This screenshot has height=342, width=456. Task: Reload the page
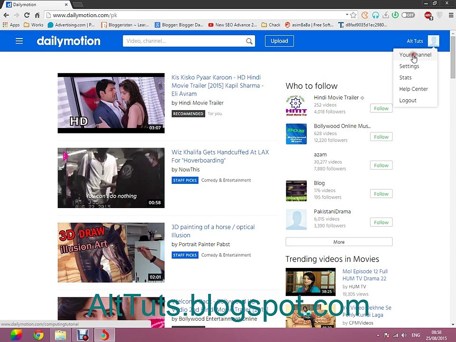tap(27, 15)
